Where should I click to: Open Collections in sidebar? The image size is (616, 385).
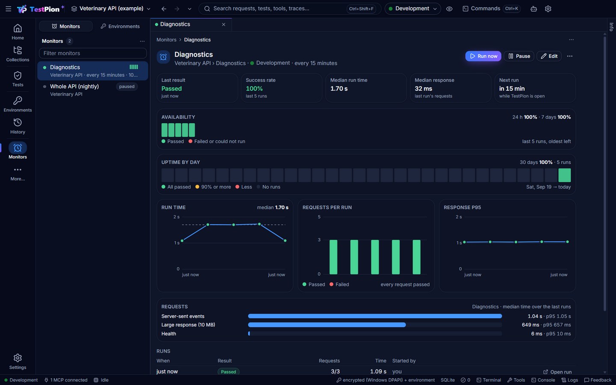pyautogui.click(x=18, y=54)
